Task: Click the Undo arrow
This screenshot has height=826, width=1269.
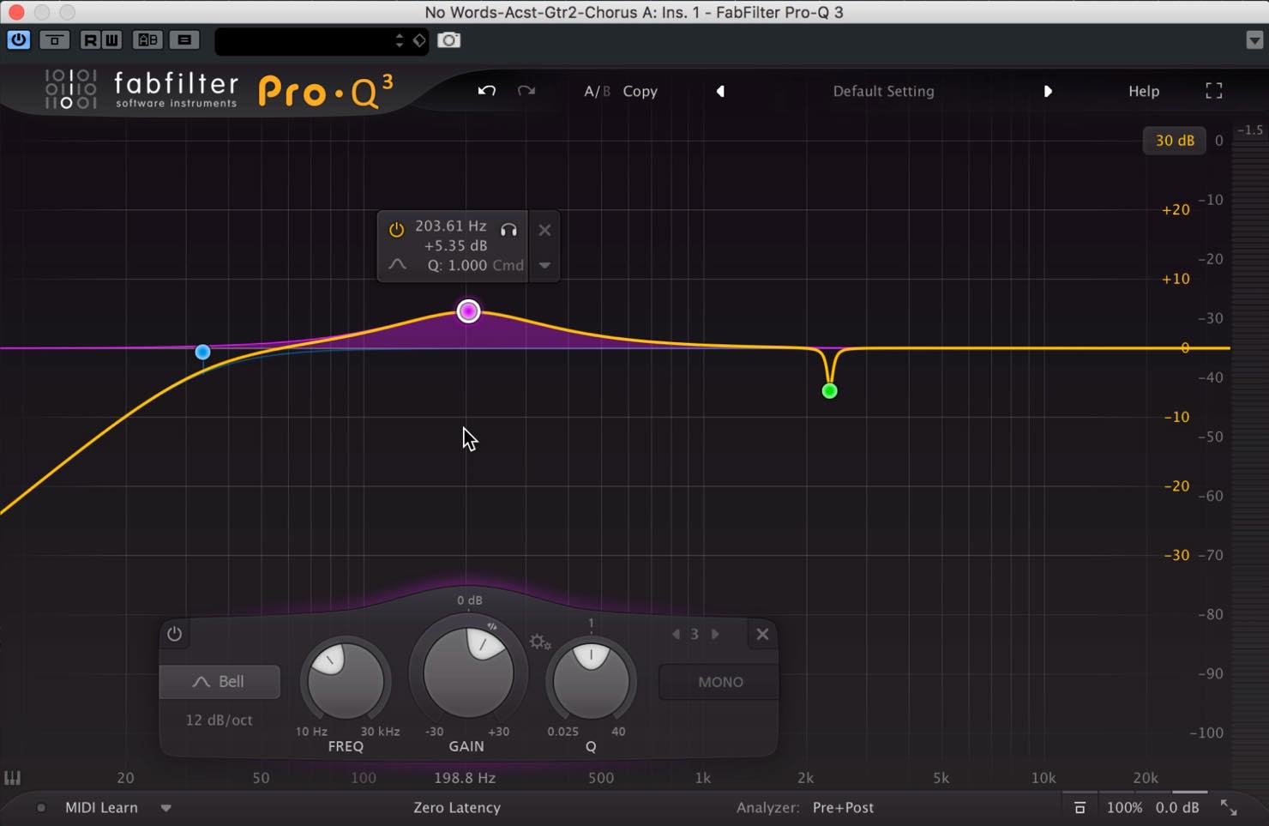Action: coord(487,91)
